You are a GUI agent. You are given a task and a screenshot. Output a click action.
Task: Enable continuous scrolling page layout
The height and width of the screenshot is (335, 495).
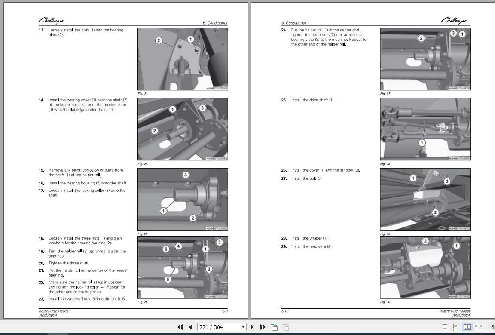[456, 327]
